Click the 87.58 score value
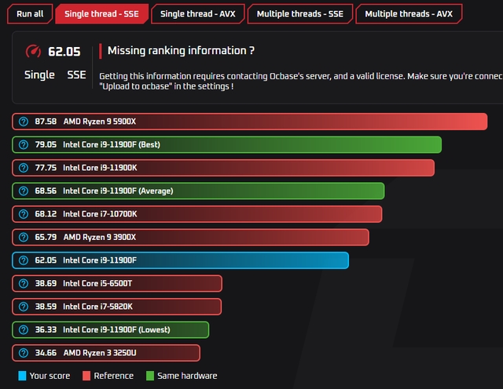This screenshot has width=503, height=389. point(46,122)
